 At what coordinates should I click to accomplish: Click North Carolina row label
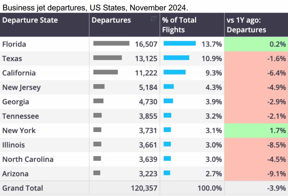click(x=28, y=159)
